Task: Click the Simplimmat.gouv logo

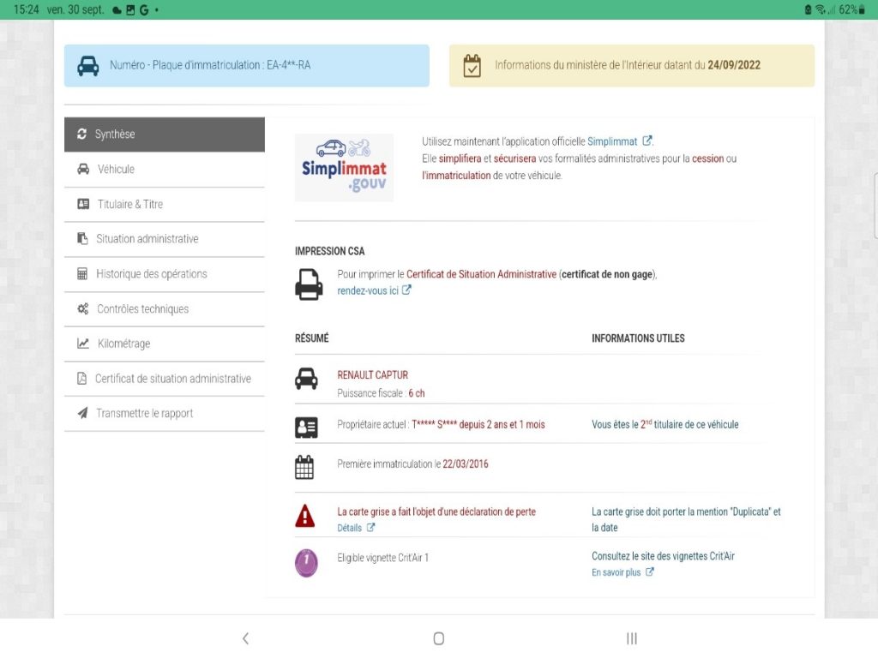Action: (x=344, y=167)
